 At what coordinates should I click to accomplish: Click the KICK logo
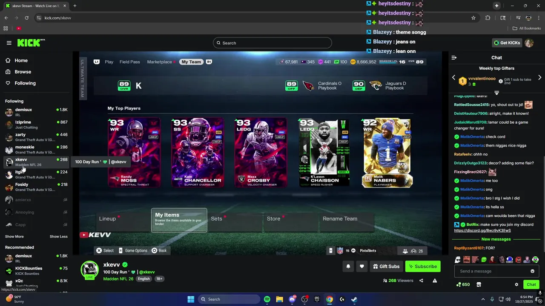click(x=31, y=43)
